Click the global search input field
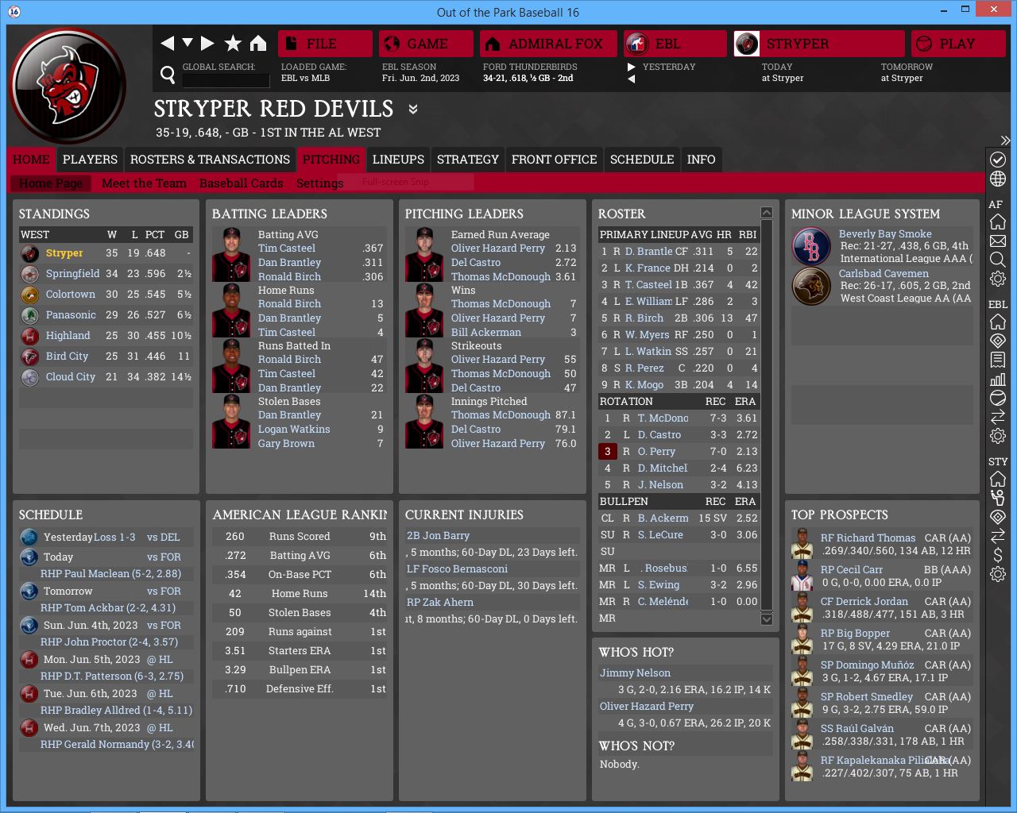The image size is (1017, 813). coord(226,80)
